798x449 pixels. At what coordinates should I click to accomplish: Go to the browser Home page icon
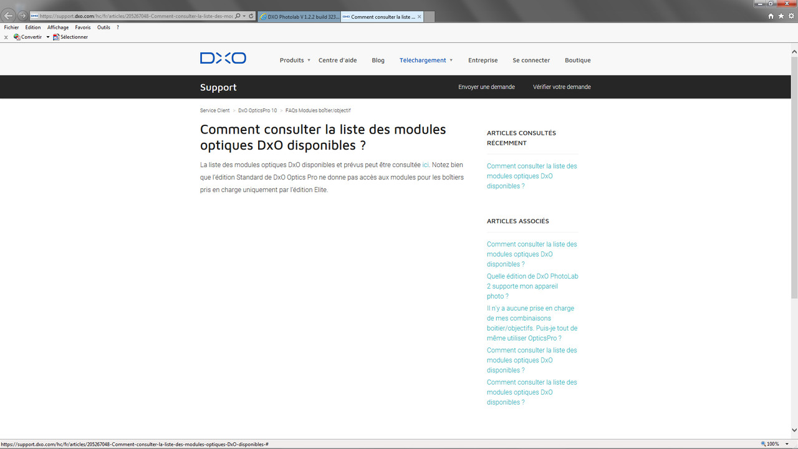771,16
